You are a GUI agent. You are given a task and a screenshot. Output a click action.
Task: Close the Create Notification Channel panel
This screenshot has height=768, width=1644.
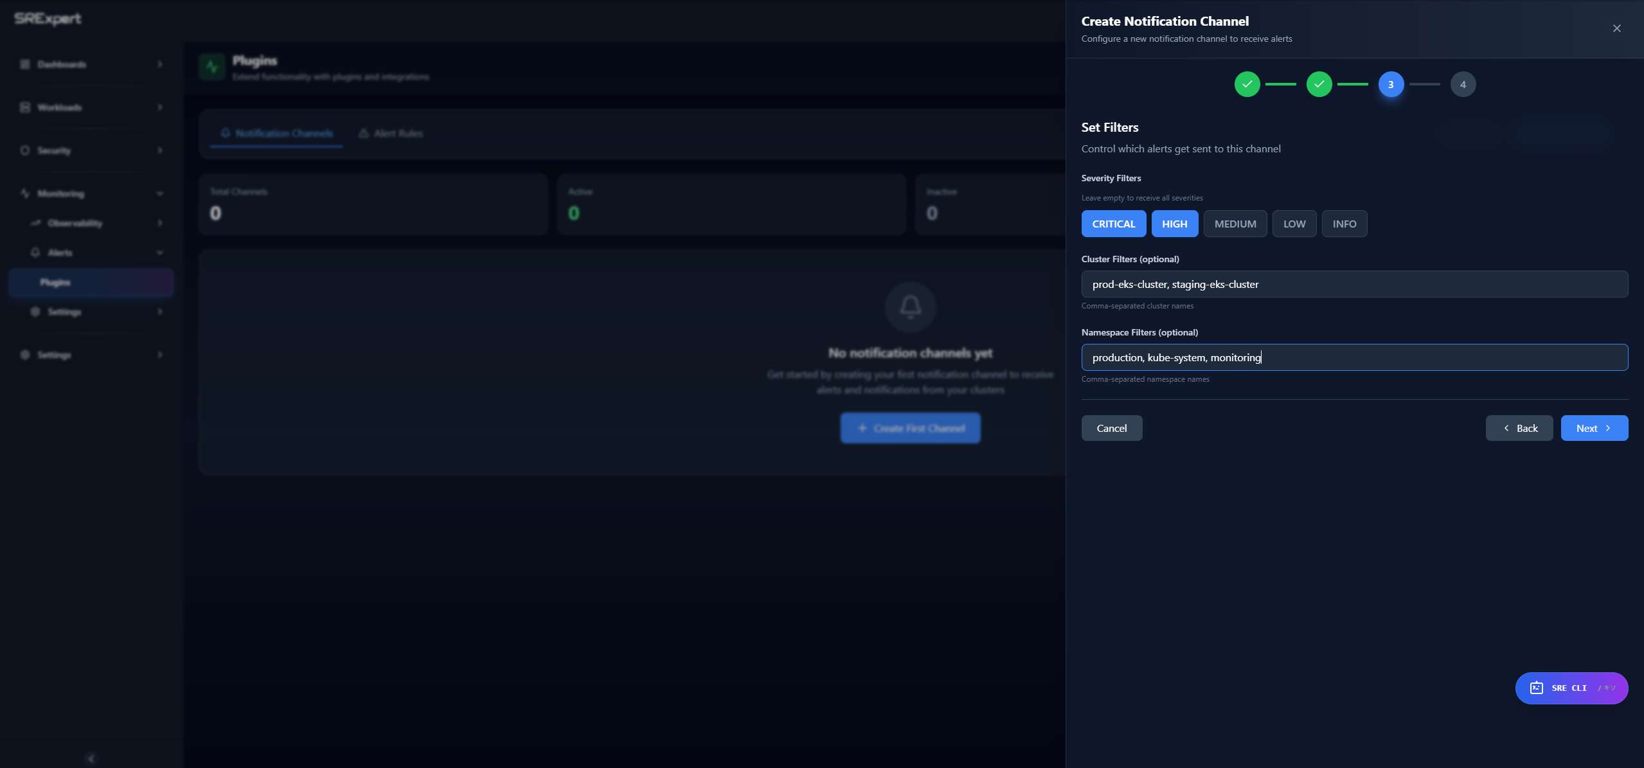pyautogui.click(x=1616, y=28)
